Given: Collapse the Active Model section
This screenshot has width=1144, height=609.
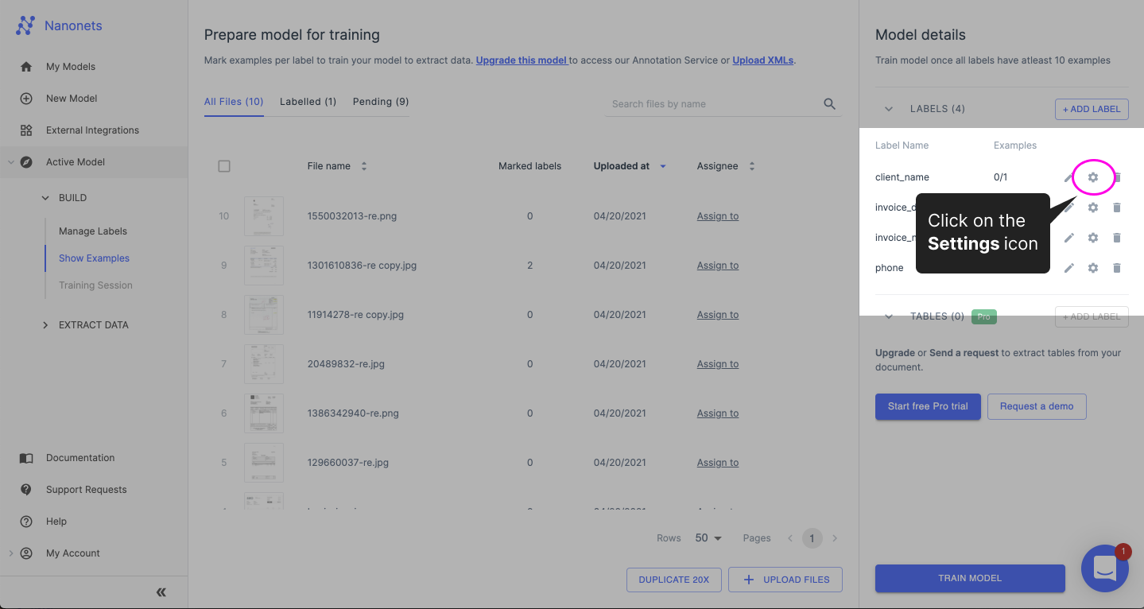Looking at the screenshot, I should [10, 162].
